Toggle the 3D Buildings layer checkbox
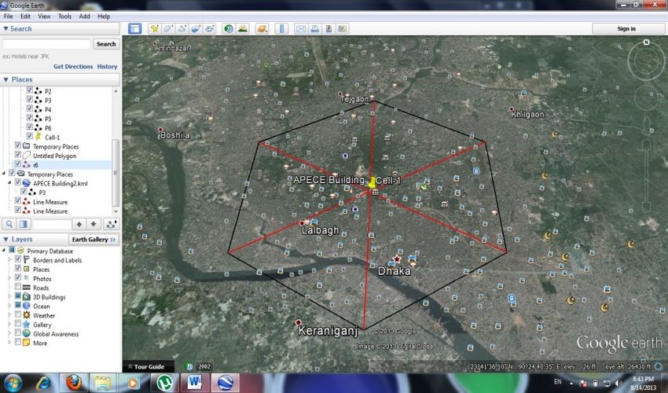 point(17,296)
